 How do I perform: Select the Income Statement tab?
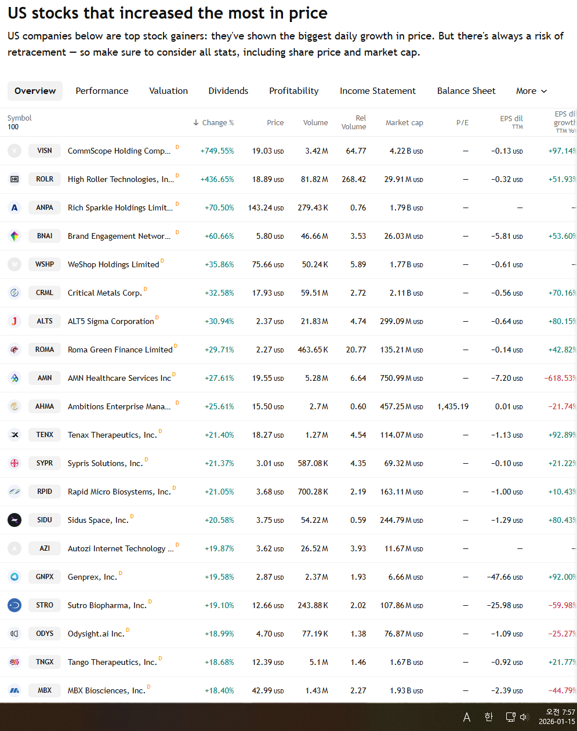[378, 91]
